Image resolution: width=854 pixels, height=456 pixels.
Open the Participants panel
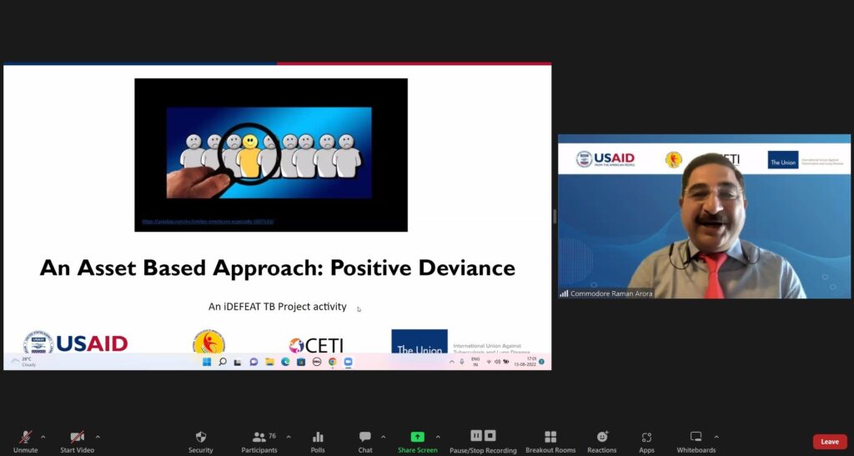click(260, 438)
